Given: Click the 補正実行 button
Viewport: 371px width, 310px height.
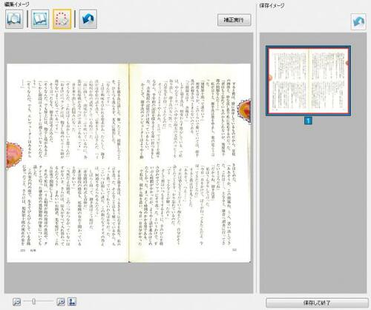Looking at the screenshot, I should (234, 20).
